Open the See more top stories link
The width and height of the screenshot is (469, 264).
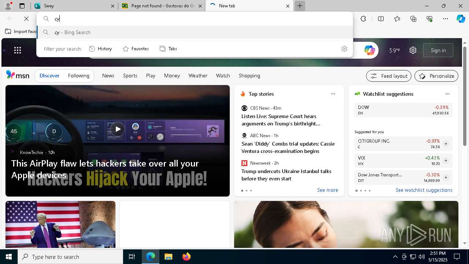point(328,190)
